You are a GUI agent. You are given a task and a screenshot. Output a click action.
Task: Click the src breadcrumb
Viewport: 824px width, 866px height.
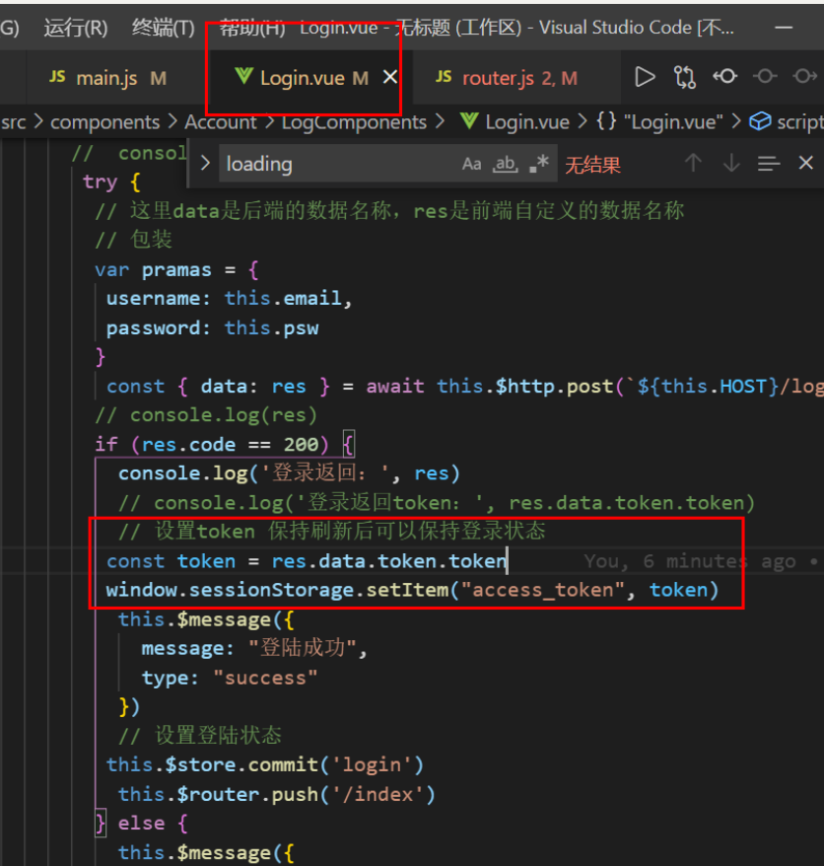(14, 122)
